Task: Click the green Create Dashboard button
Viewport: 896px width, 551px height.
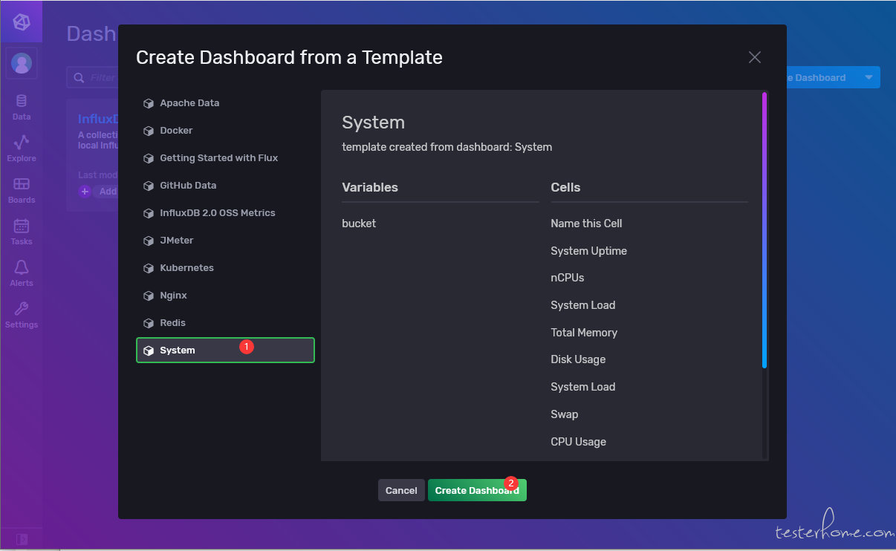Action: click(x=477, y=490)
